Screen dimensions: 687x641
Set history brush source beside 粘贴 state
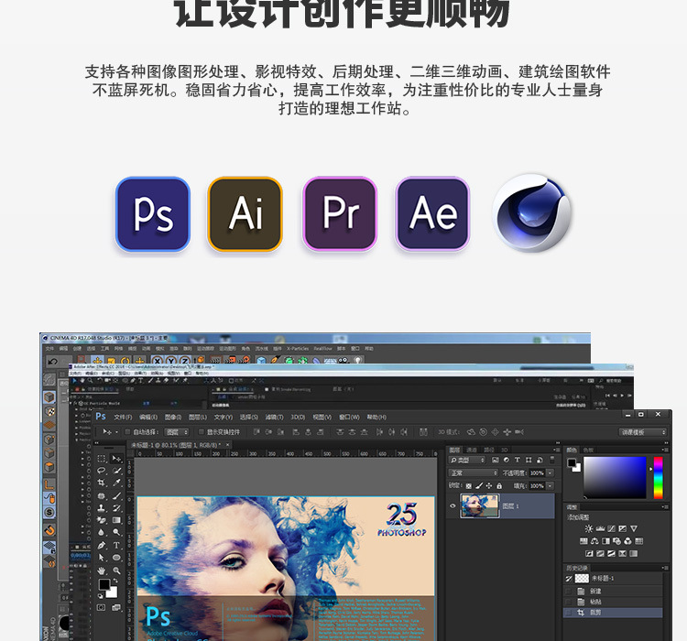569,602
